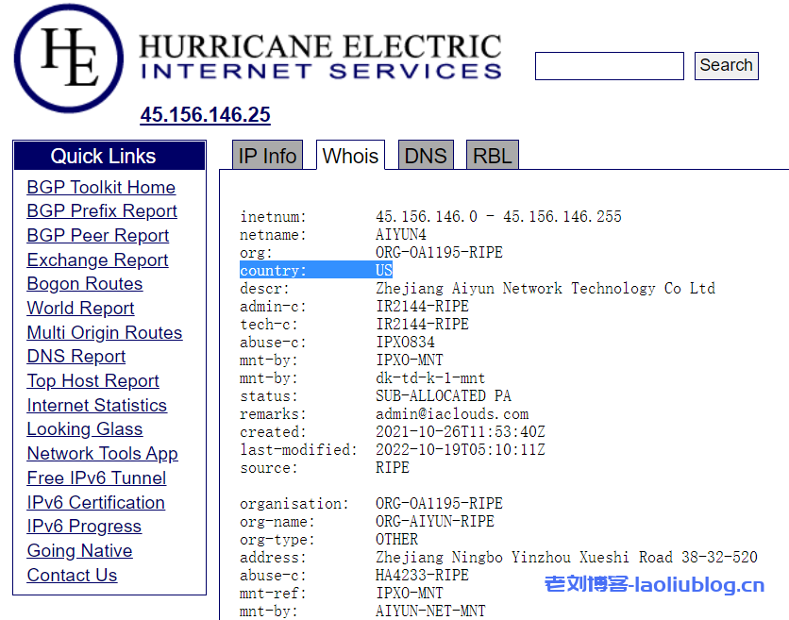Image resolution: width=789 pixels, height=620 pixels.
Task: Visit the Exchange Report page
Action: pos(97,260)
